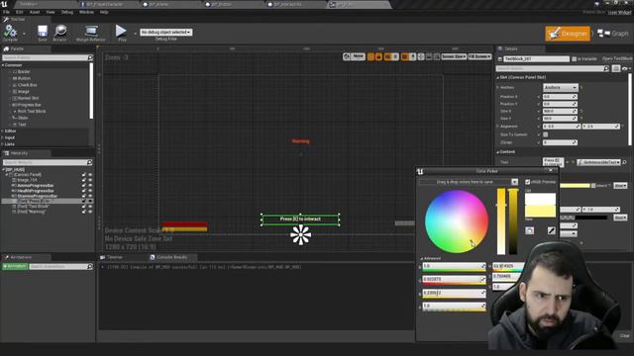This screenshot has height=356, width=634.
Task: Collapse the Common palette category
Action: coord(3,65)
